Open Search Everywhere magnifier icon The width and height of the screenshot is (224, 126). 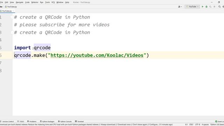219,7
